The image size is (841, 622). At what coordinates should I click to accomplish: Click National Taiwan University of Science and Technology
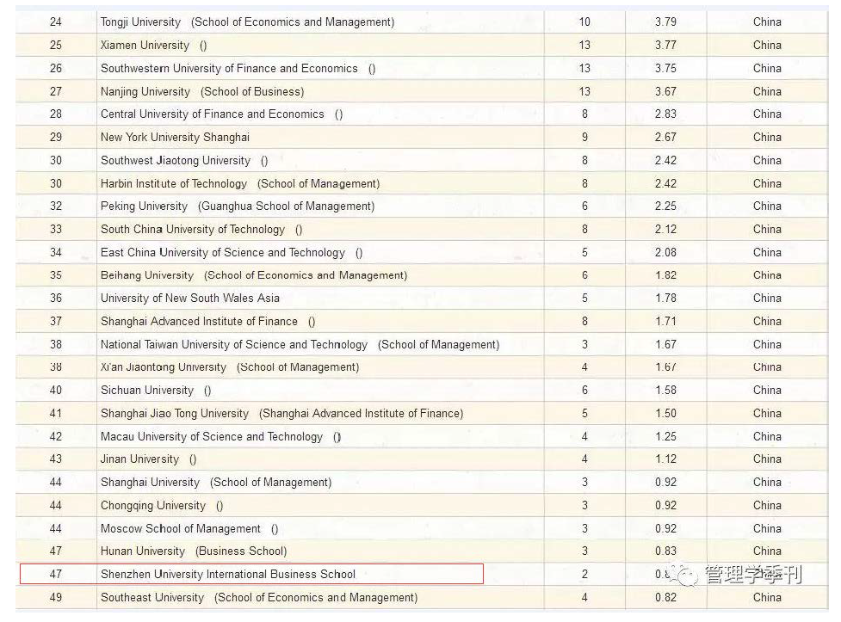300,344
